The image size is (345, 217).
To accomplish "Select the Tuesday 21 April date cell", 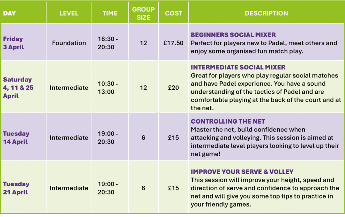I will point(16,188).
